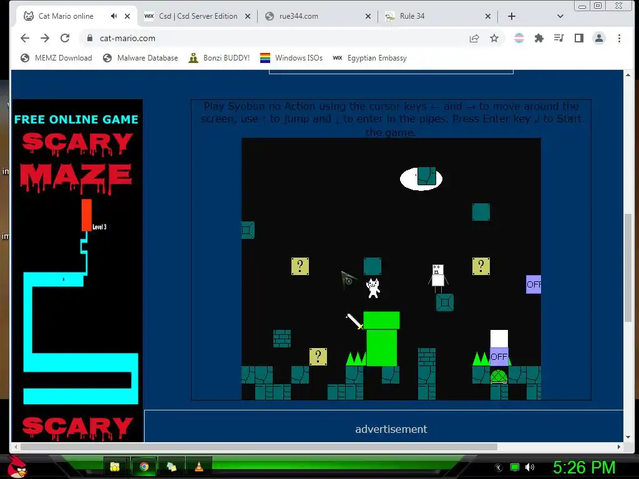Click the green turtle shell enemy

point(499,377)
